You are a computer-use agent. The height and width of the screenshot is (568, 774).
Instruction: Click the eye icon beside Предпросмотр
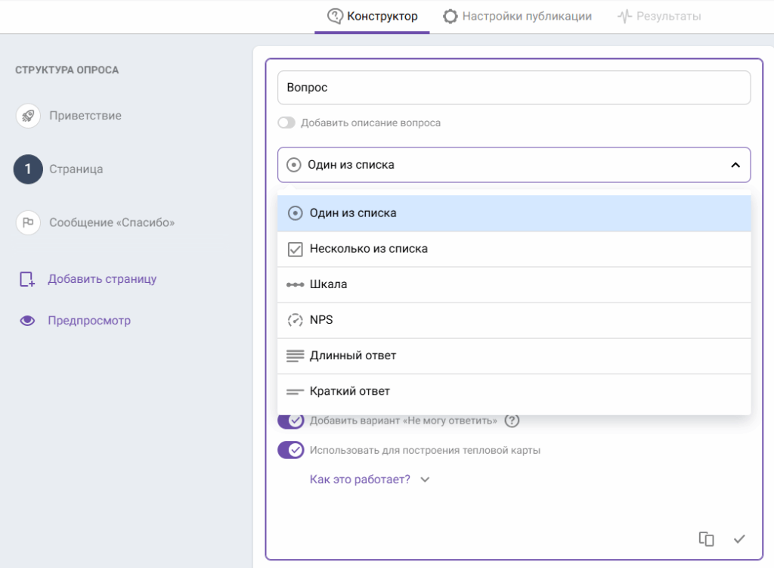pos(27,321)
